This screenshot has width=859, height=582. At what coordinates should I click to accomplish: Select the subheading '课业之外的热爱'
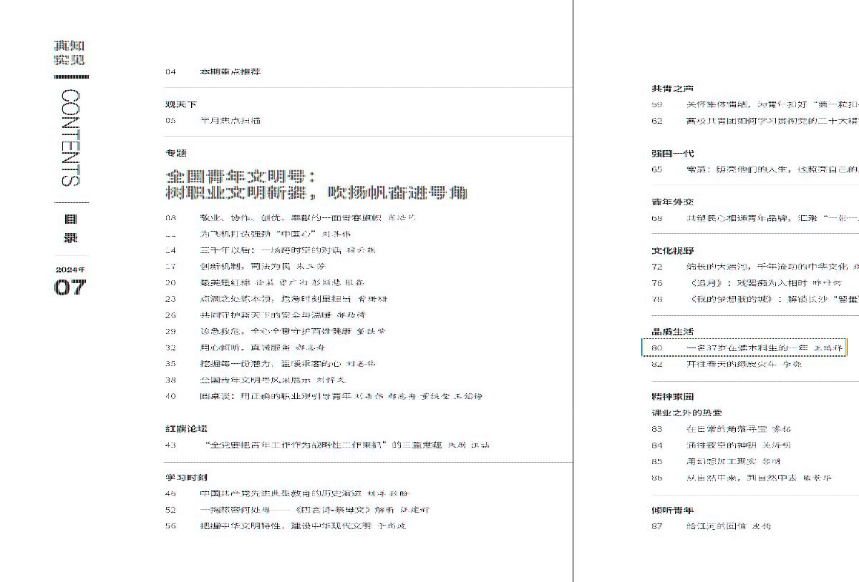tap(686, 413)
